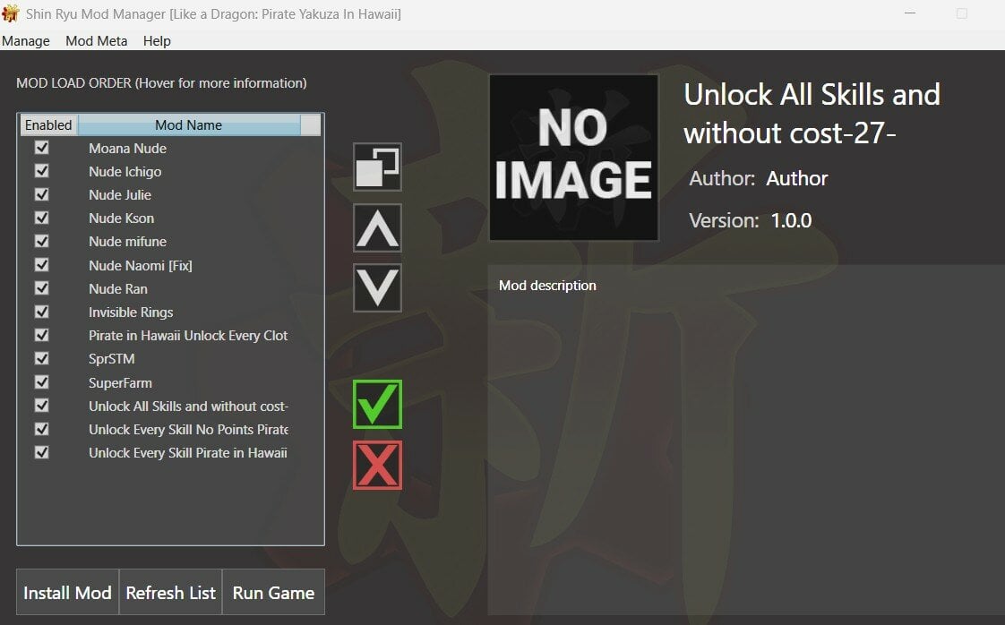Select the Moana Nude mod row
Image resolution: width=1005 pixels, height=625 pixels.
click(170, 148)
